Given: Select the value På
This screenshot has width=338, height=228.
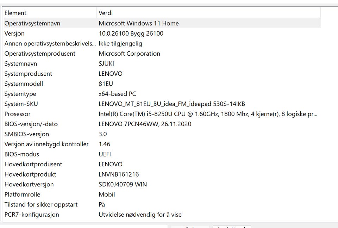Looking at the screenshot, I should [x=102, y=204].
